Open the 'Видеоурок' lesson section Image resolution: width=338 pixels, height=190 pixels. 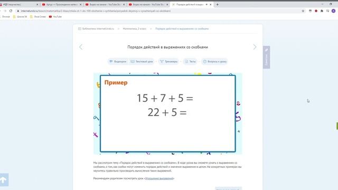[x=118, y=61]
